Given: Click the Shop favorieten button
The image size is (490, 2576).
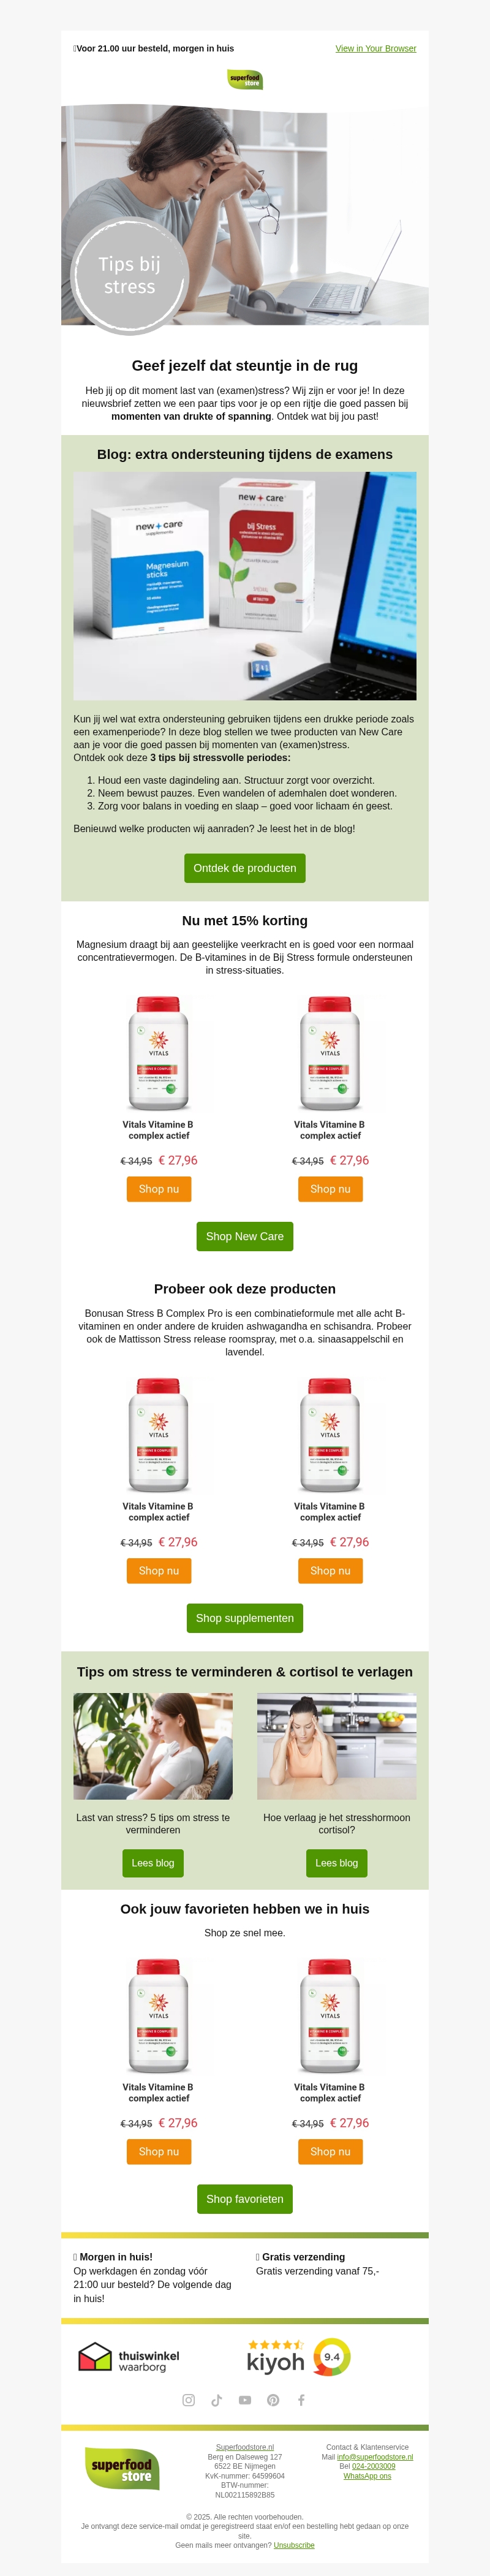Looking at the screenshot, I should pyautogui.click(x=245, y=2199).
